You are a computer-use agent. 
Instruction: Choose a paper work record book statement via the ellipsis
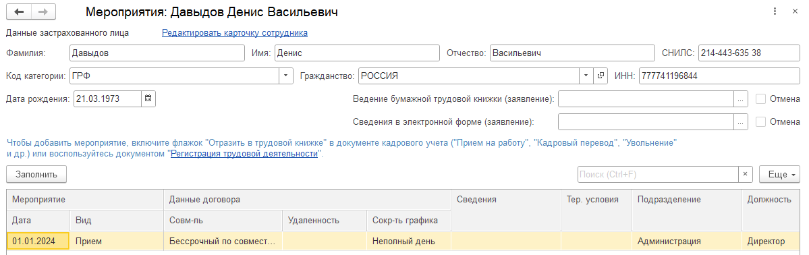tap(740, 98)
